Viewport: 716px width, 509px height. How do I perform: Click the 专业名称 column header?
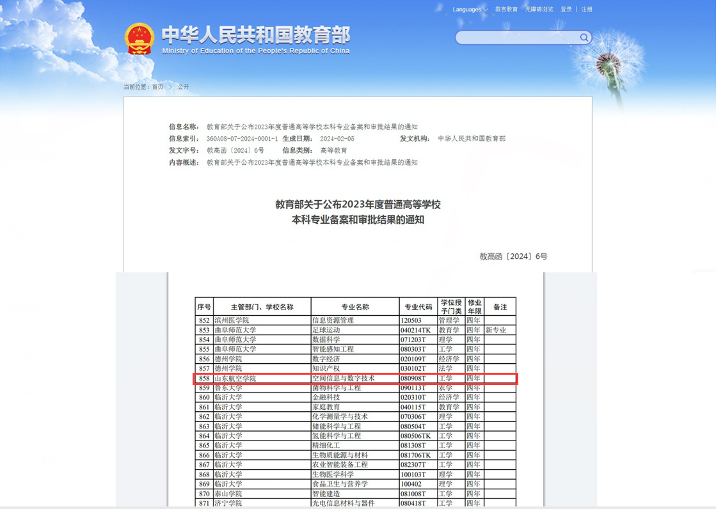coord(355,307)
